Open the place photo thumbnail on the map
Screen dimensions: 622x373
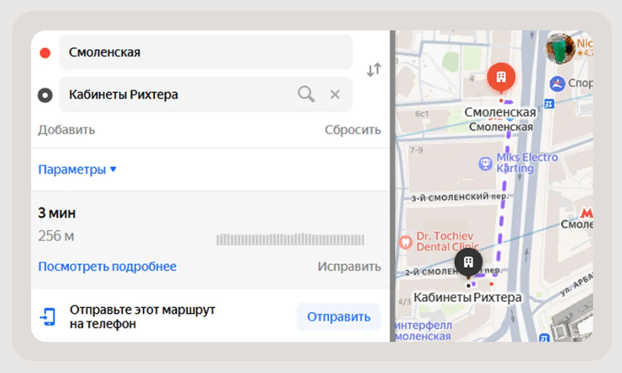[559, 48]
